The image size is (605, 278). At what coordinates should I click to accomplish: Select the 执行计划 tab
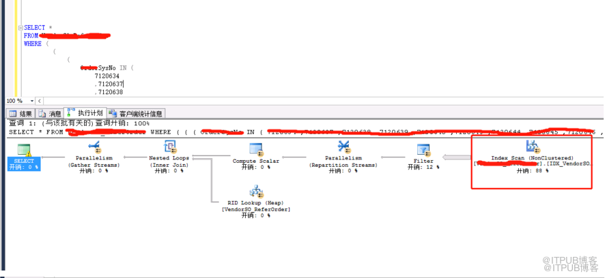[x=85, y=113]
